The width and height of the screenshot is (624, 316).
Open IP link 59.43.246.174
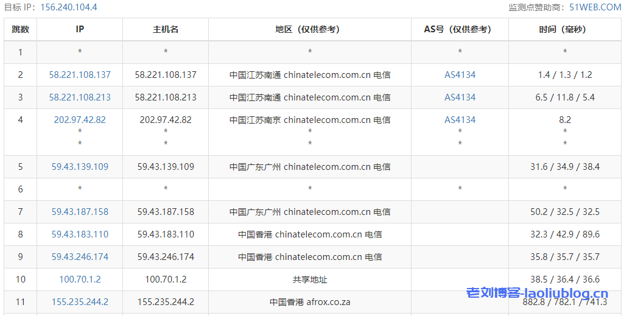click(x=80, y=257)
